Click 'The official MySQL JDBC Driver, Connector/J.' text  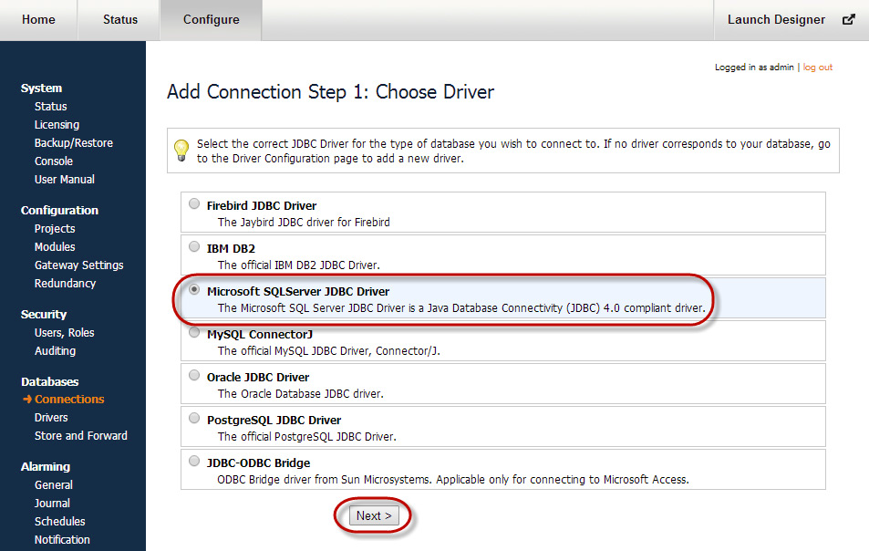pyautogui.click(x=328, y=351)
